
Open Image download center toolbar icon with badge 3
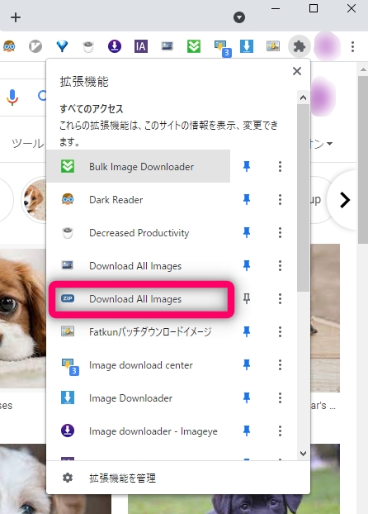pyautogui.click(x=222, y=48)
